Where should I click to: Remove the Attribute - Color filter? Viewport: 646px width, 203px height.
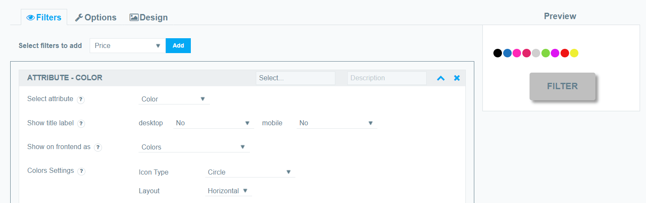[457, 78]
